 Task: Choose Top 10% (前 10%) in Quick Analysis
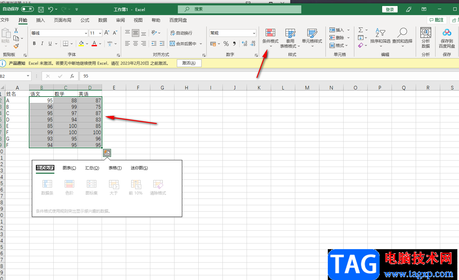tap(136, 187)
